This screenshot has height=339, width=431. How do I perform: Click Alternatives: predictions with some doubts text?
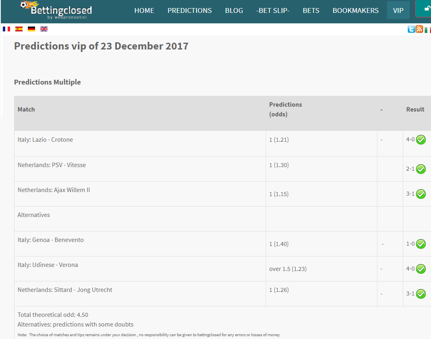75,324
